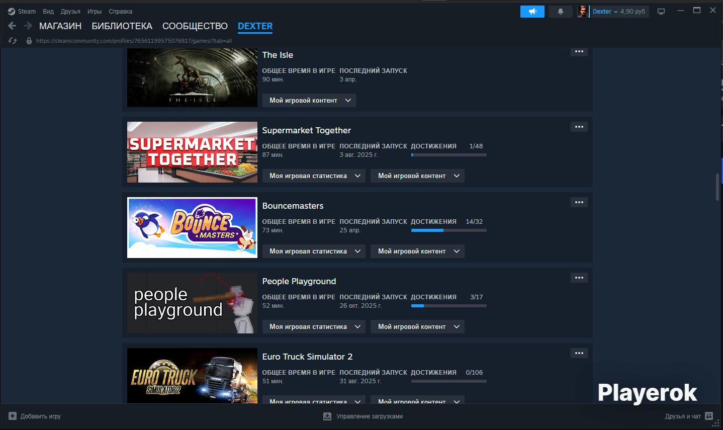Open Supermarket Together title link
This screenshot has height=430, width=723.
pyautogui.click(x=307, y=130)
